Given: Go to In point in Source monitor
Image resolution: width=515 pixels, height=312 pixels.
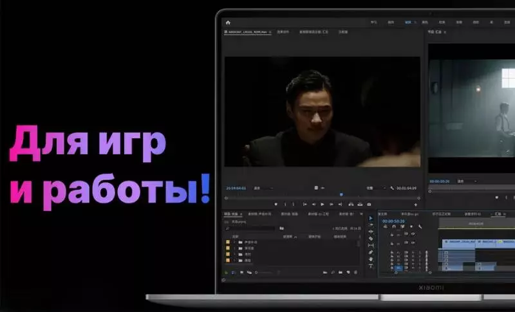Looking at the screenshot, I should [x=305, y=205].
